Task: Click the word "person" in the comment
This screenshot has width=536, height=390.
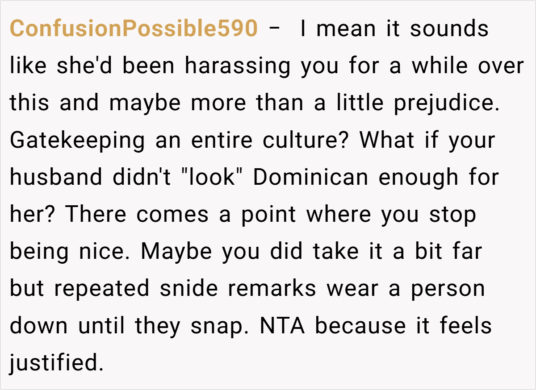Action: click(448, 288)
